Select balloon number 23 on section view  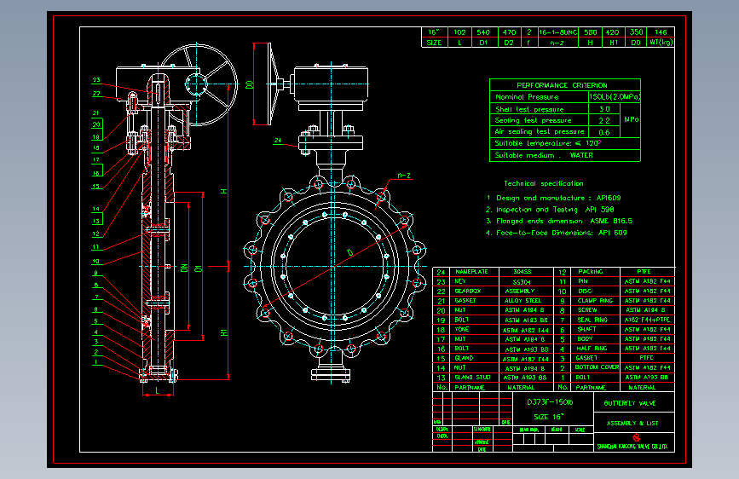96,79
